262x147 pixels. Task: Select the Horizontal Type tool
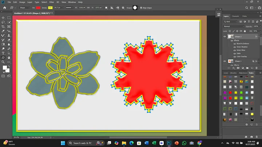(3, 53)
